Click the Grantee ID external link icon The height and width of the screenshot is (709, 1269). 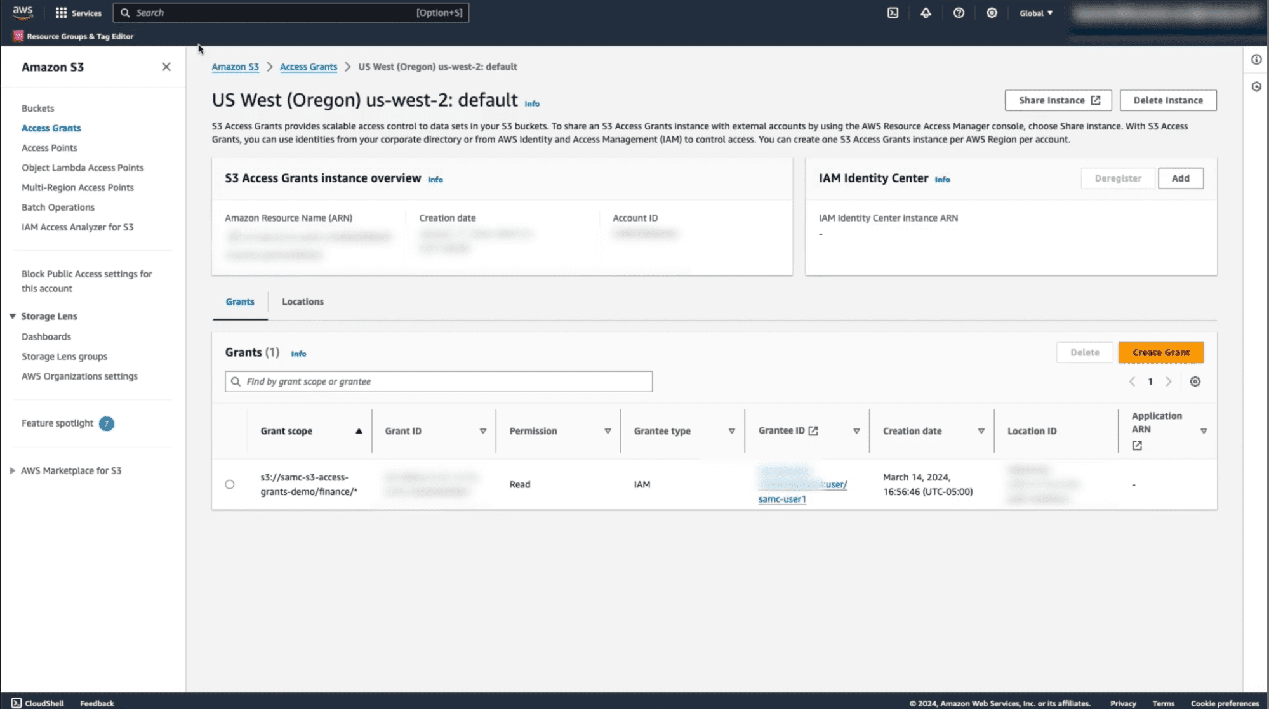click(819, 430)
